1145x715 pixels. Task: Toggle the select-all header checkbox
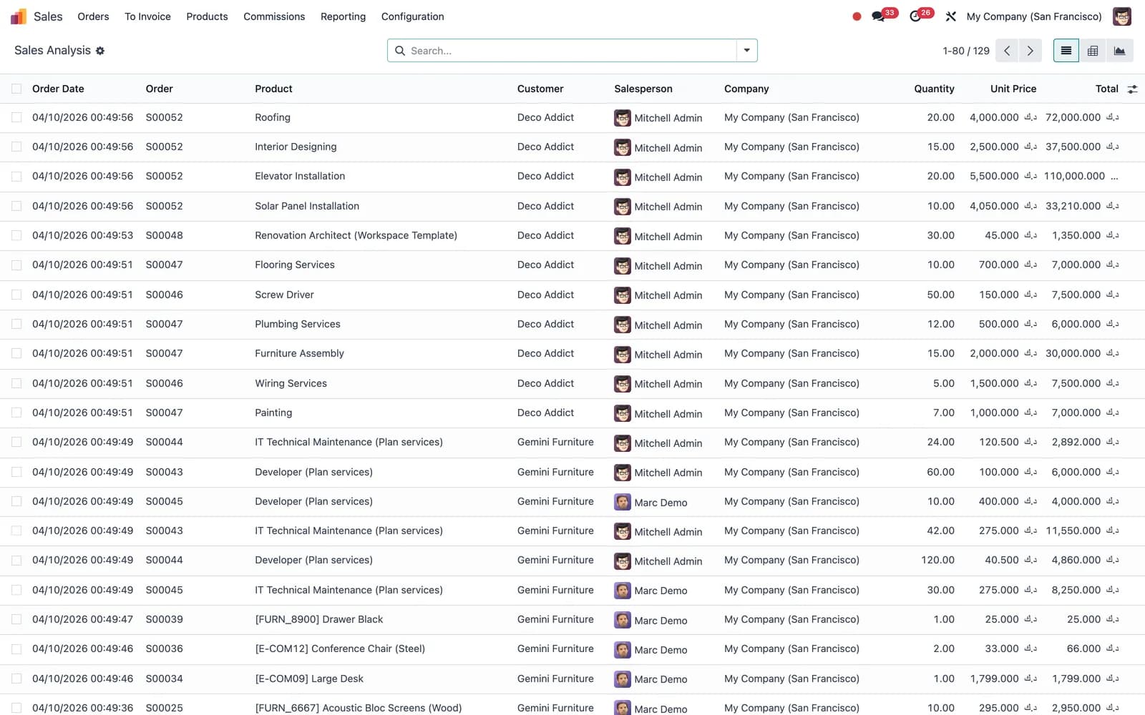click(16, 89)
